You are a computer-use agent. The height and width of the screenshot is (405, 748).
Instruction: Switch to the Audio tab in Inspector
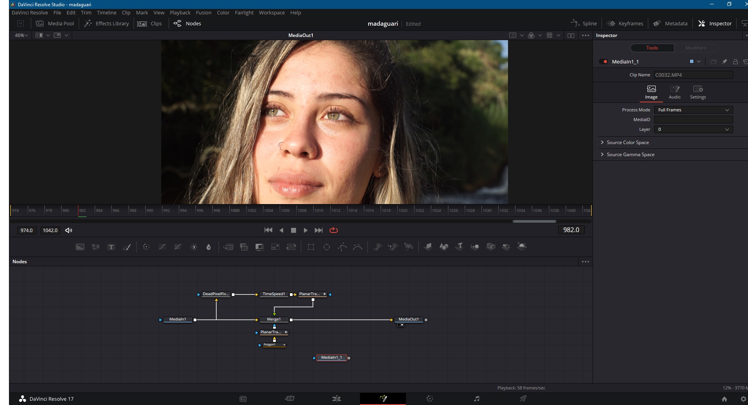click(675, 92)
